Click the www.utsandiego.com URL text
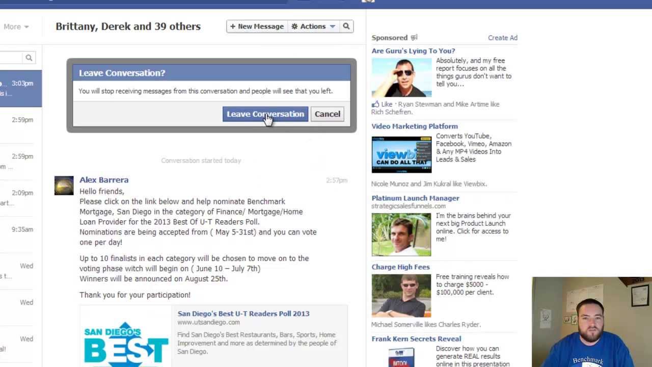 208,322
